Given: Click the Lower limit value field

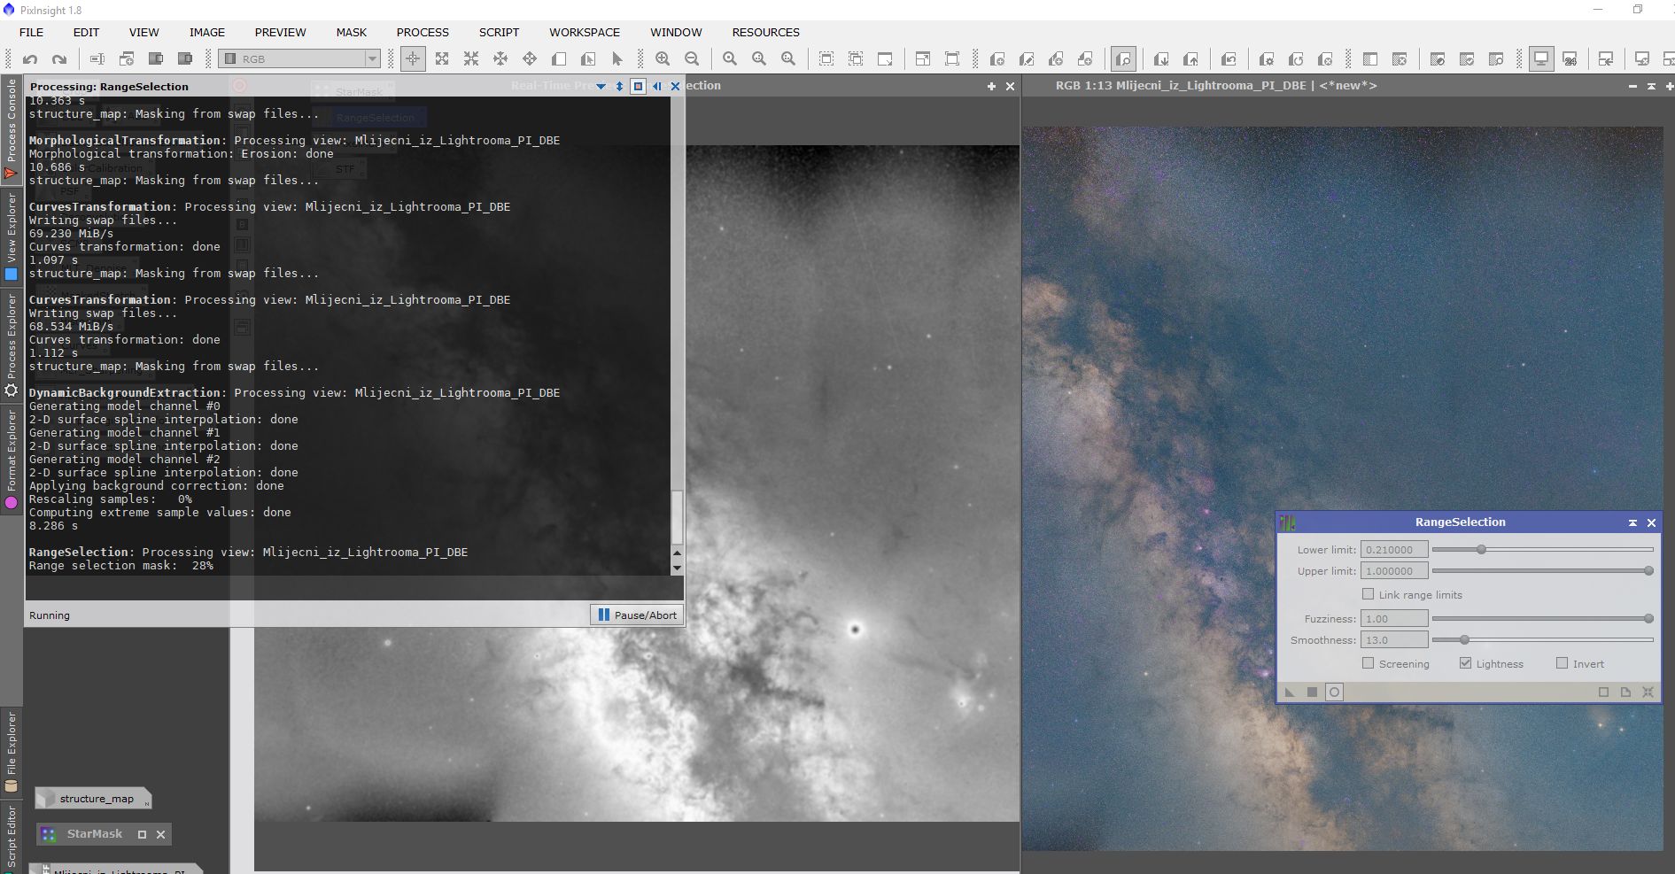Looking at the screenshot, I should [1393, 550].
